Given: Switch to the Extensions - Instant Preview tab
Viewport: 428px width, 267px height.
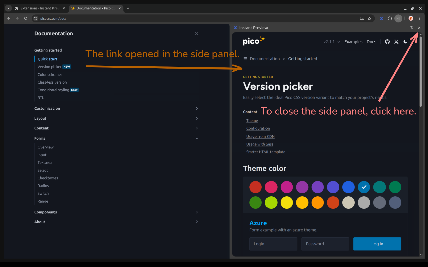Looking at the screenshot, I should click(40, 8).
